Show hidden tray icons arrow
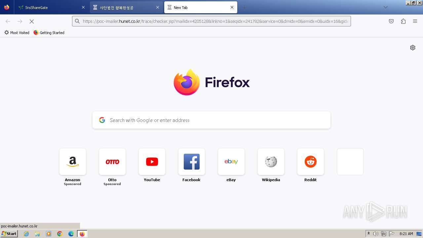 pos(368,234)
